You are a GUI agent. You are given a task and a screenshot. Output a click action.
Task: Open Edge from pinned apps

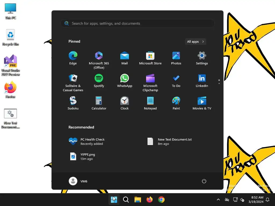click(73, 58)
